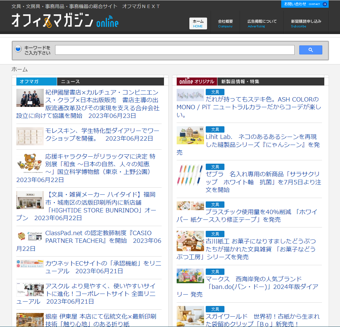This screenshot has width=340, height=327.
Task: Click the Lihit Lab. bags thumbnail
Action: click(x=190, y=135)
